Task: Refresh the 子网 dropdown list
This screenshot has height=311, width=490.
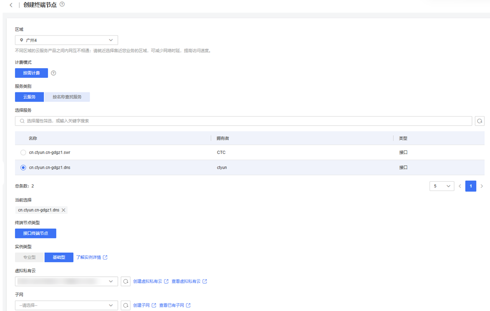Action: [x=126, y=305]
